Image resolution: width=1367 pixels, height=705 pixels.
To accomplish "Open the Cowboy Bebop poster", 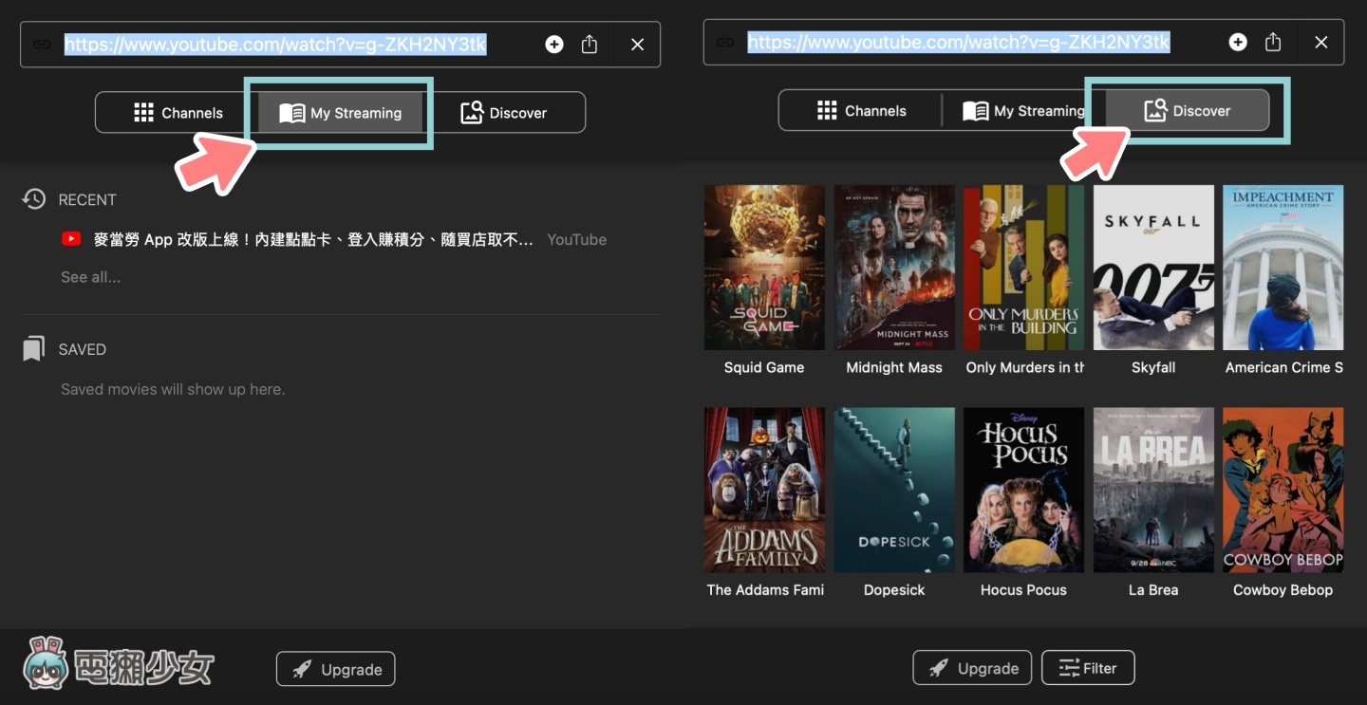I will pos(1283,490).
